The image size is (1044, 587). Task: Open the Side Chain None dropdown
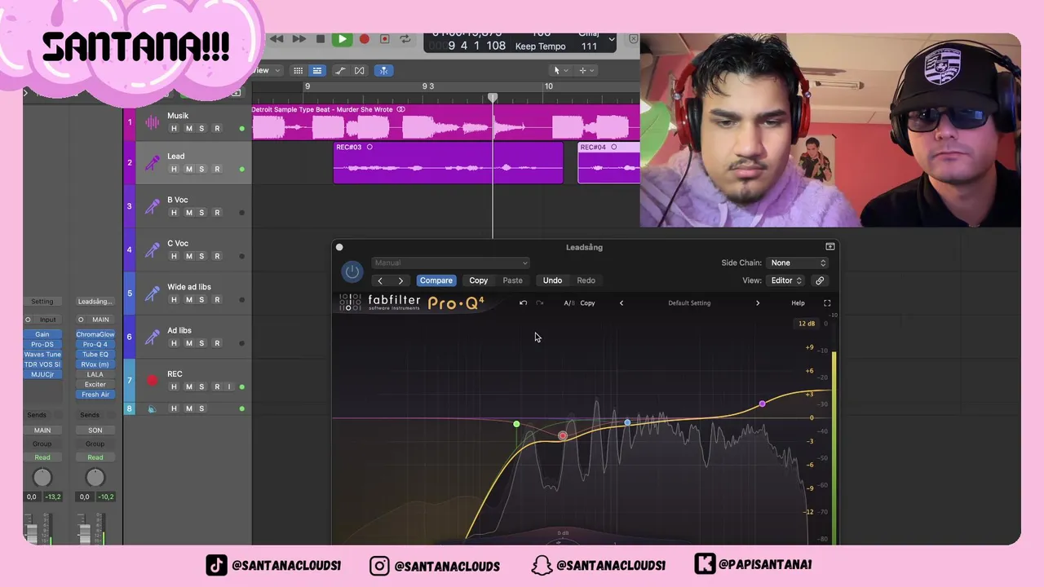[798, 263]
